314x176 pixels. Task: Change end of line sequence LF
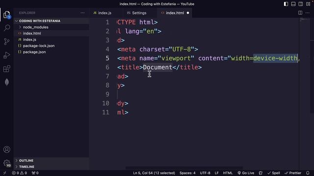tap(216, 173)
